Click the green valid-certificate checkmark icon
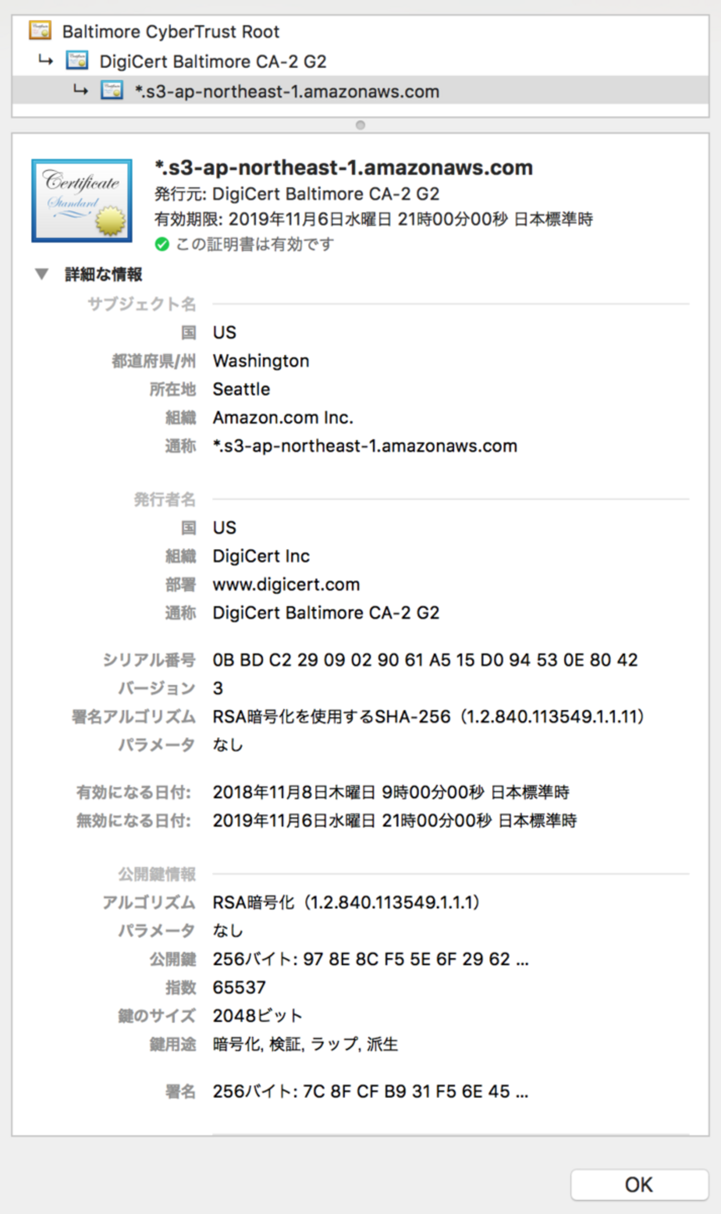Image resolution: width=721 pixels, height=1214 pixels. tap(162, 244)
